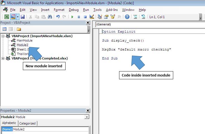Open the Insert menu
The height and width of the screenshot is (134, 205).
(45, 10)
